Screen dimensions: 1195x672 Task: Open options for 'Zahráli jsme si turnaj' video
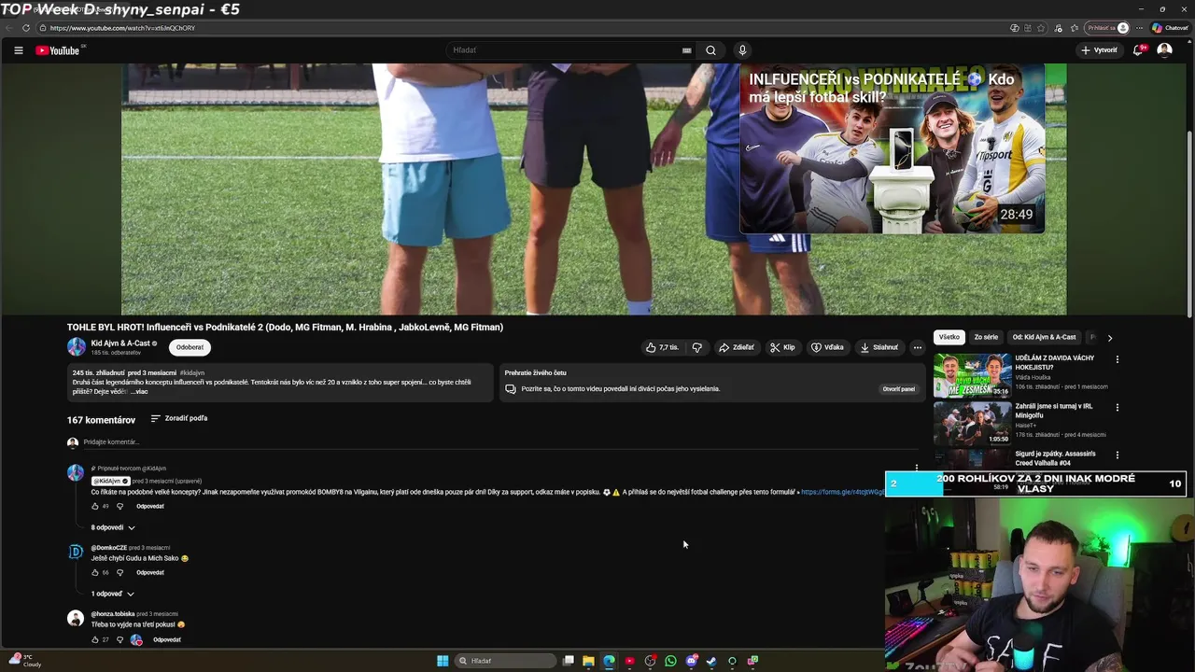[x=1117, y=408]
